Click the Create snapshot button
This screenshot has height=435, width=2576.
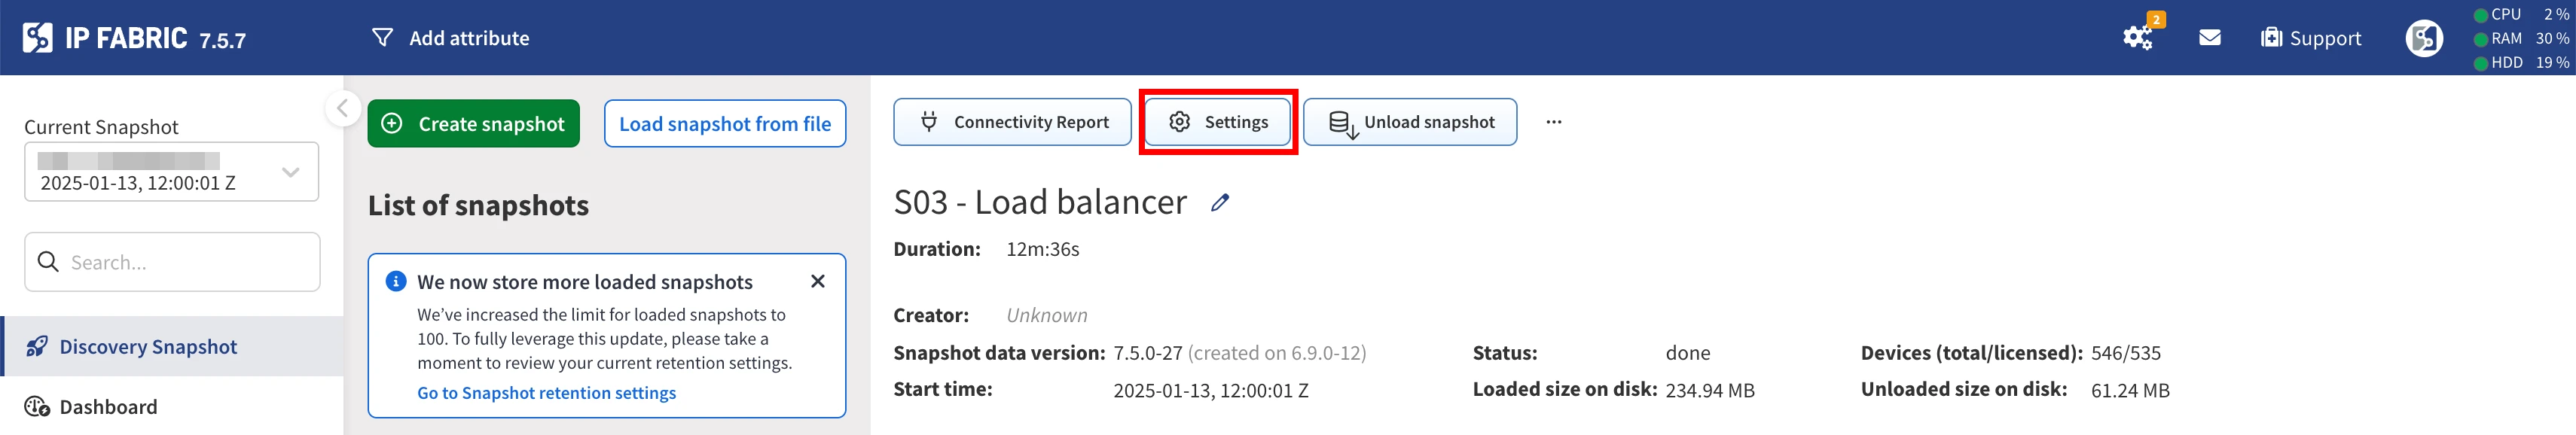[x=473, y=124]
